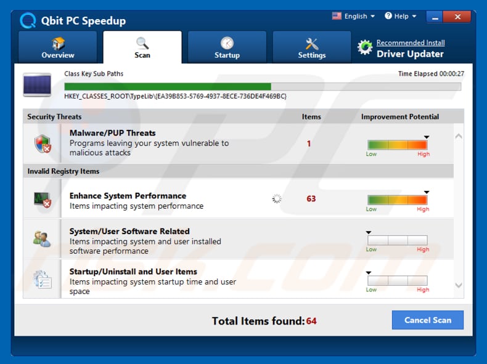Image resolution: width=487 pixels, height=364 pixels.
Task: Select the Enhance System Performance title
Action: (128, 196)
